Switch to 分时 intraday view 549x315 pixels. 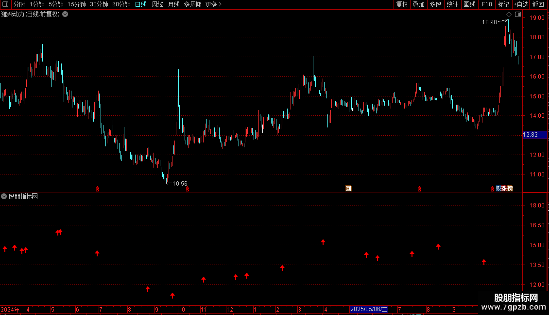point(19,4)
